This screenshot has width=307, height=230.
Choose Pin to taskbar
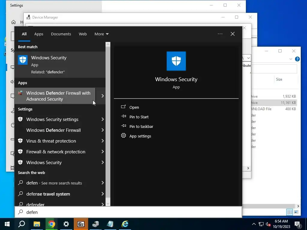141,126
